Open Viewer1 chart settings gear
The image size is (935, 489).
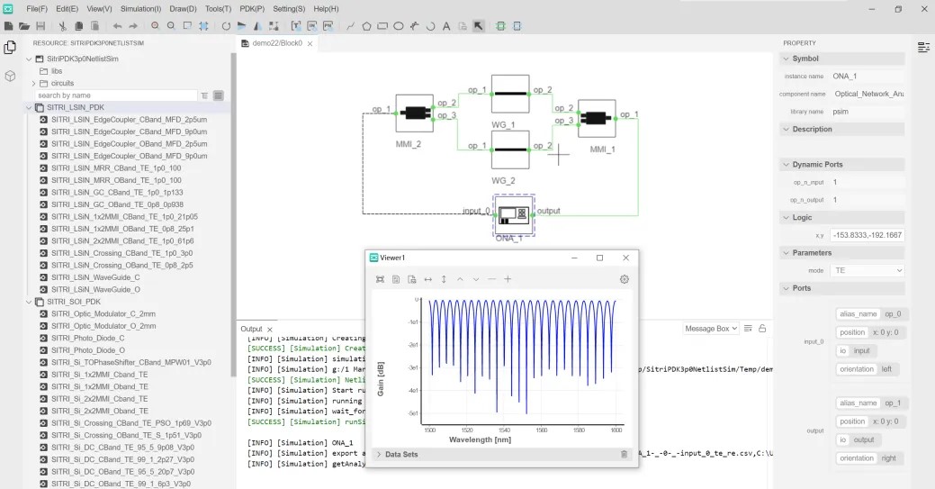pos(625,279)
